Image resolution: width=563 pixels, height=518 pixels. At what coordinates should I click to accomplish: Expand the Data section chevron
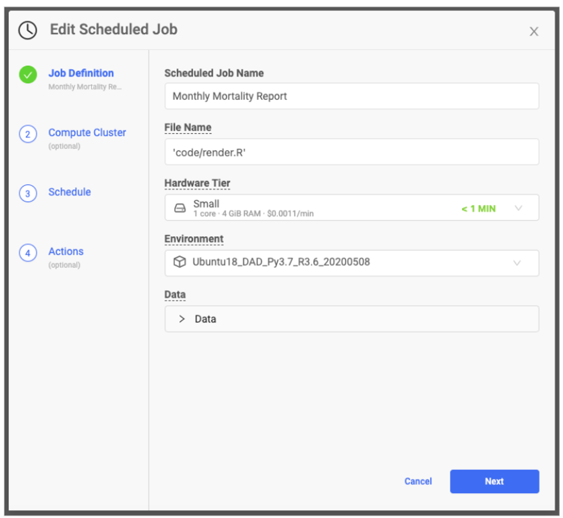pyautogui.click(x=182, y=319)
